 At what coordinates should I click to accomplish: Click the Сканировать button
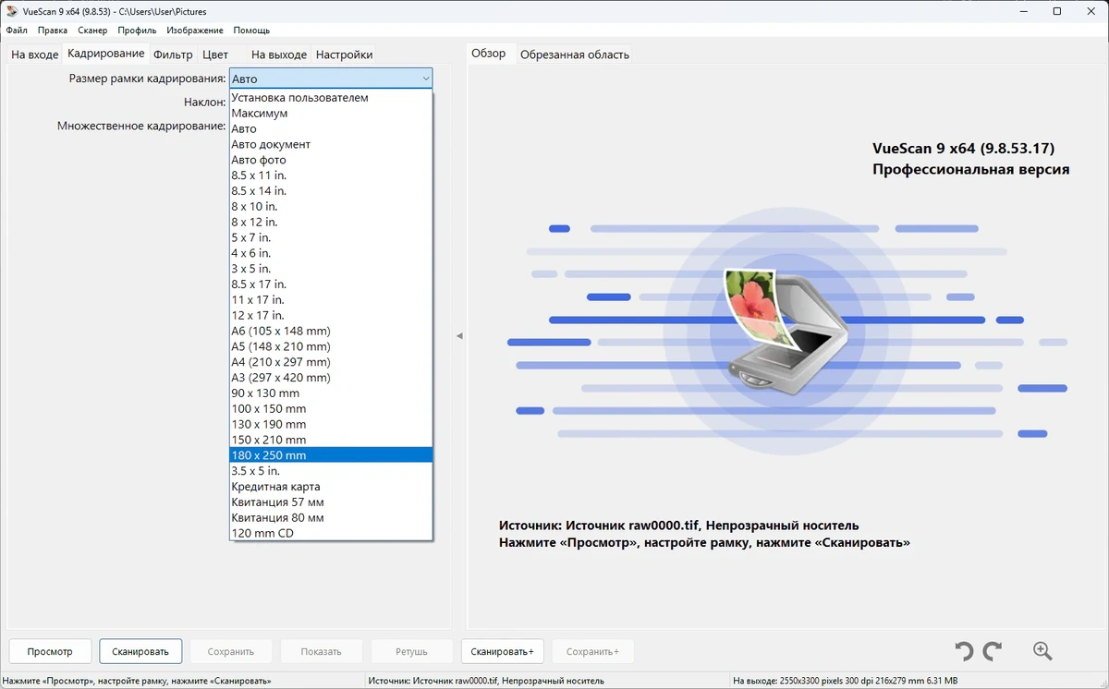coord(140,651)
